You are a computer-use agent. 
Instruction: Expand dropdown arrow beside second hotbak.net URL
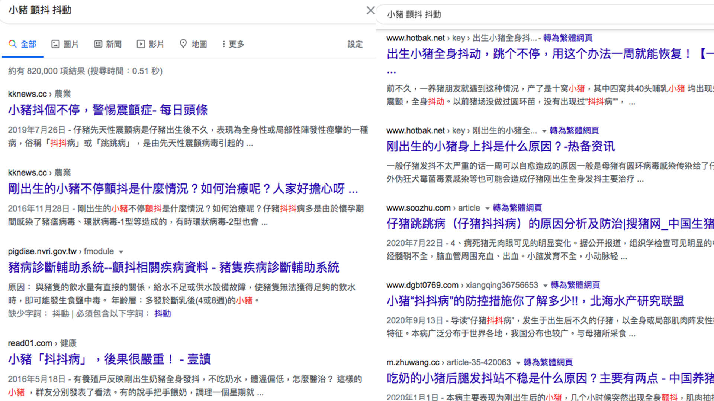[544, 131]
